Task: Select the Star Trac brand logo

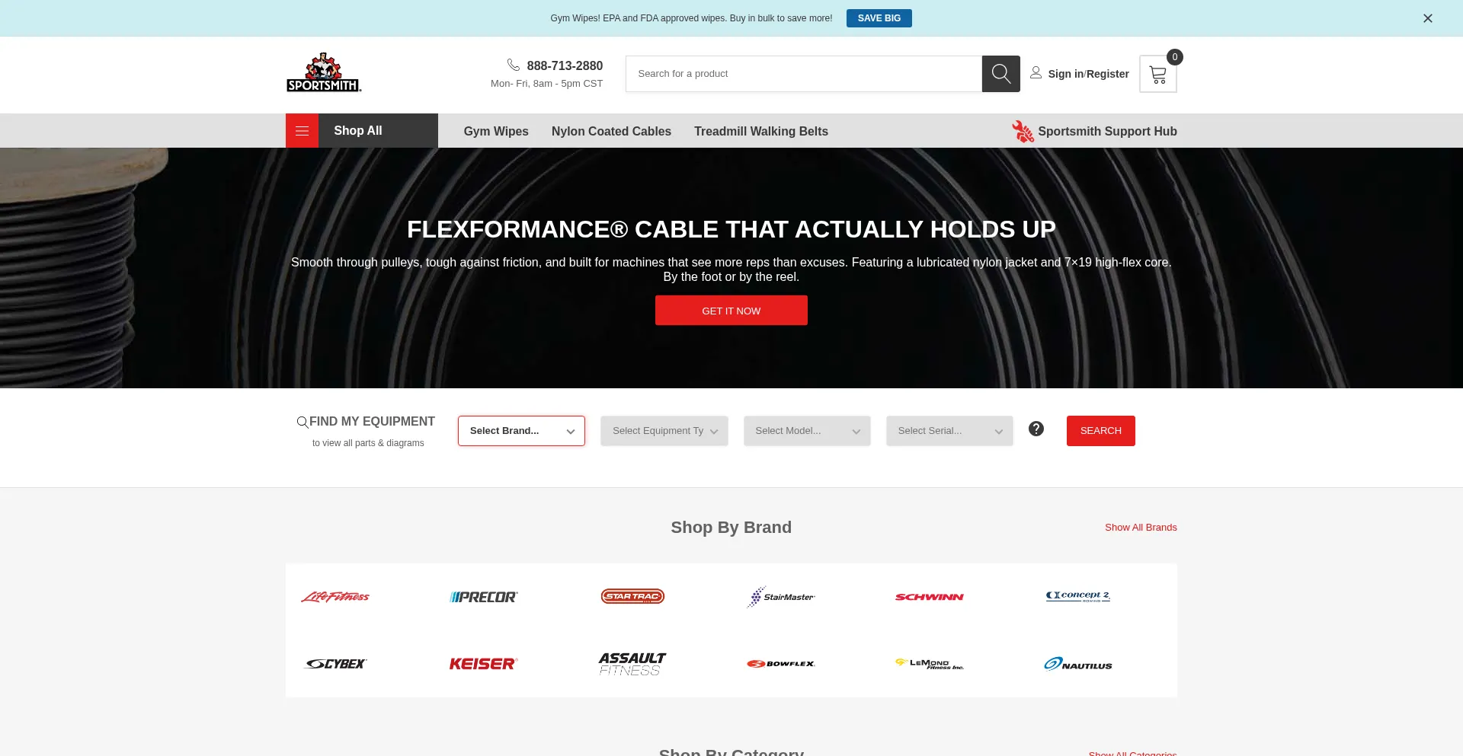Action: click(x=632, y=596)
